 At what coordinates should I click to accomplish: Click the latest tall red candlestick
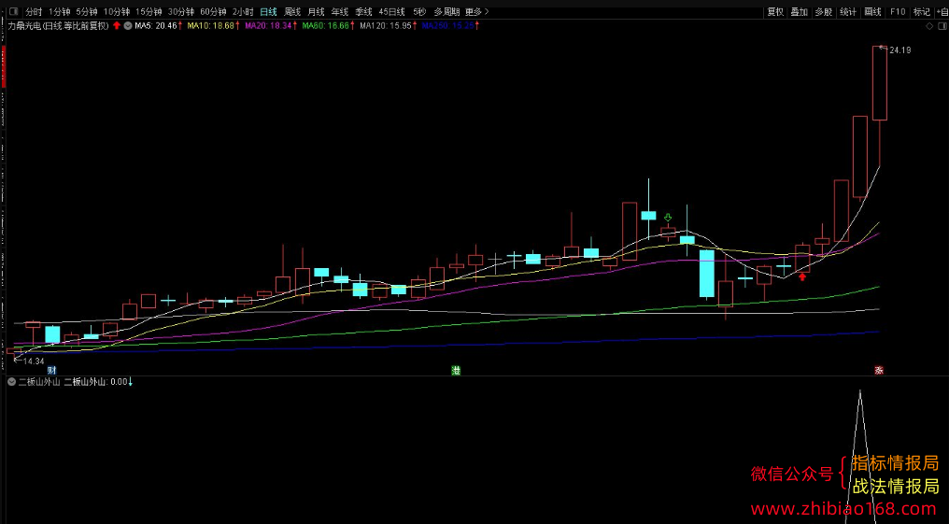[879, 83]
